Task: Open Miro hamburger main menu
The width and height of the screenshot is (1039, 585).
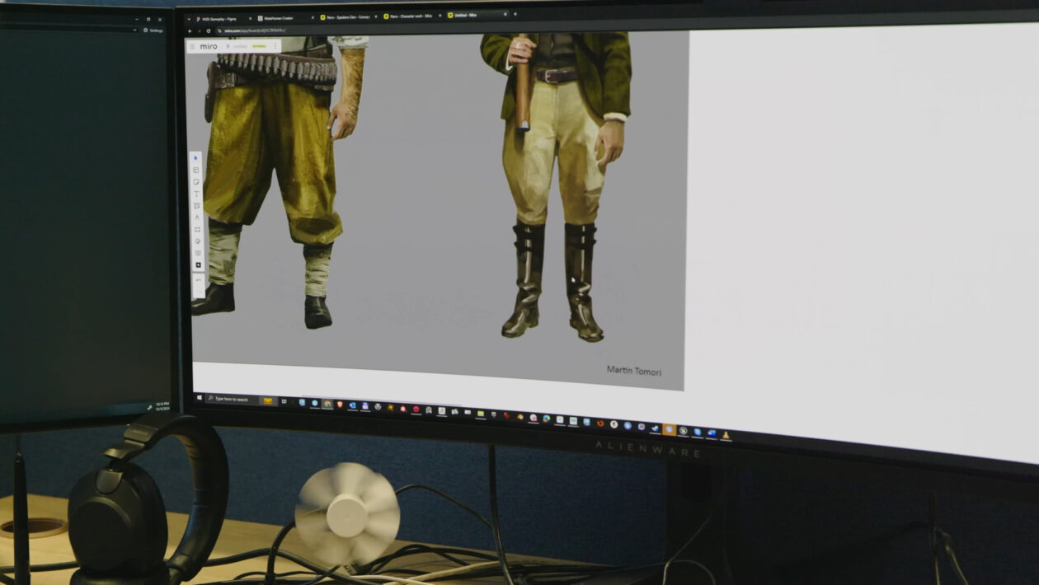Action: [x=192, y=46]
